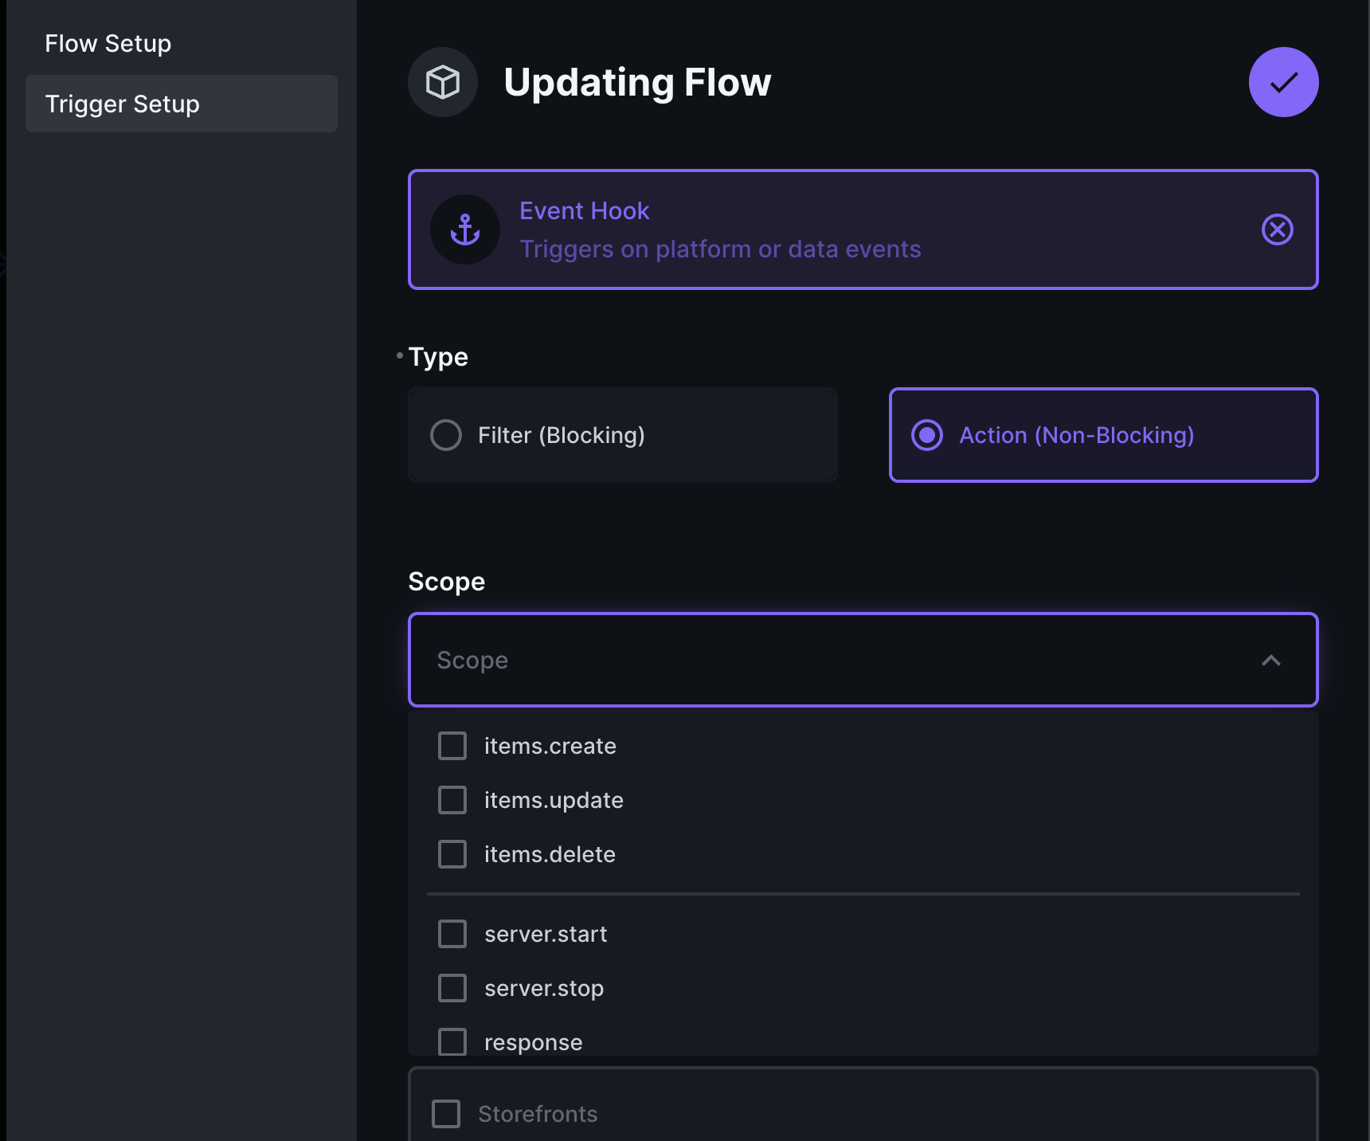Image resolution: width=1370 pixels, height=1141 pixels.
Task: Click the response label text
Action: [x=533, y=1042]
